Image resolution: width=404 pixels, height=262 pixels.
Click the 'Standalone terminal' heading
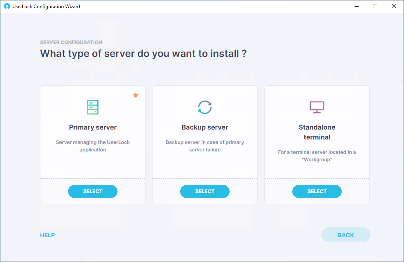(317, 132)
